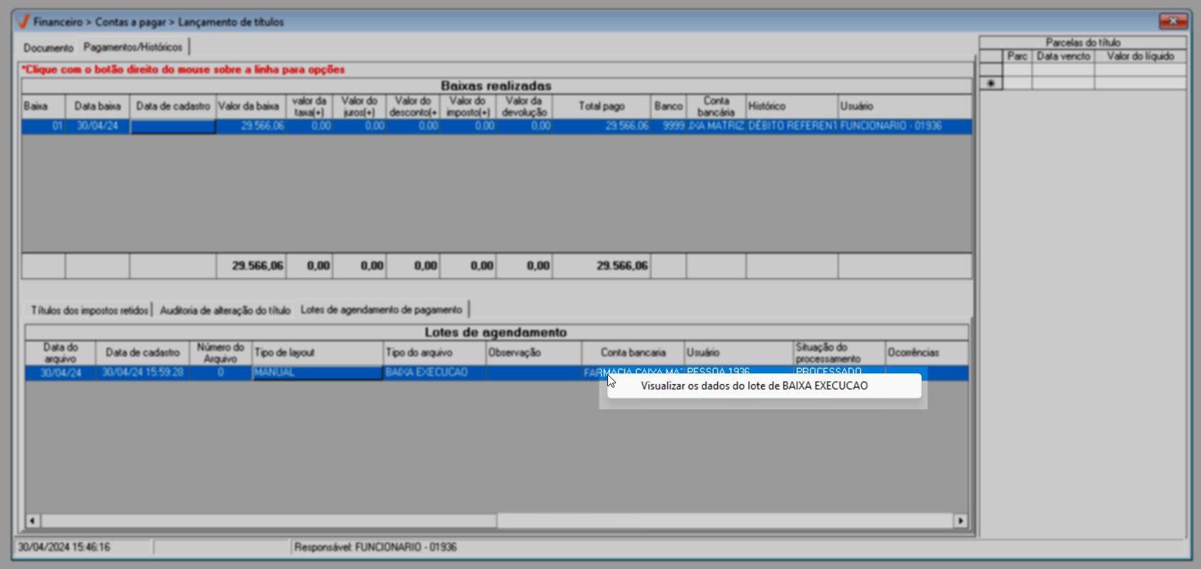The width and height of the screenshot is (1201, 569).
Task: Select the BAIXA EXECUCAO Tipo do arquivo cell
Action: point(434,373)
